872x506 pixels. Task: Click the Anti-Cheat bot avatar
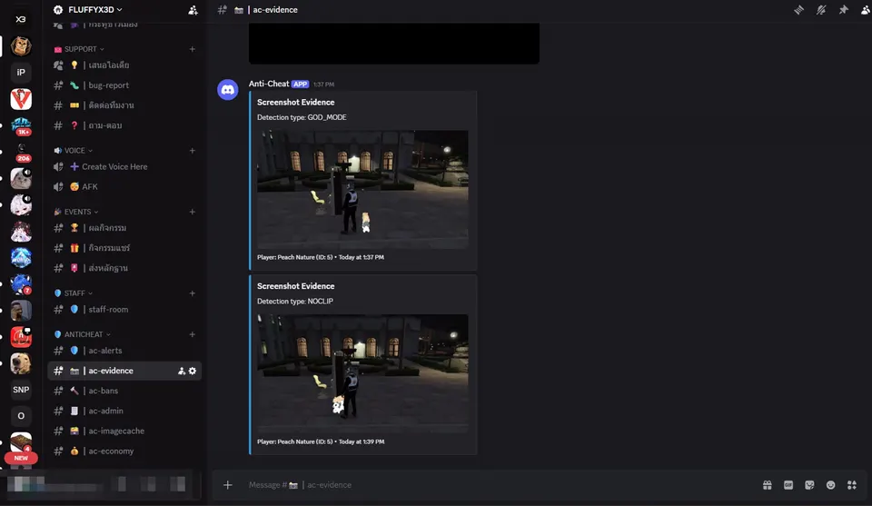[228, 90]
